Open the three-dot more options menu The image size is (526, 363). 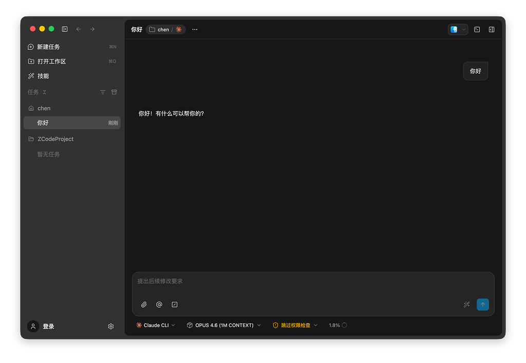pyautogui.click(x=195, y=29)
